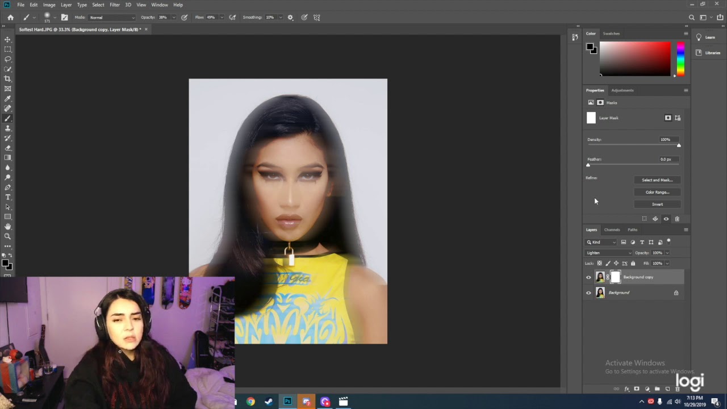Click the Color Range button
The height and width of the screenshot is (409, 727).
coord(657,192)
